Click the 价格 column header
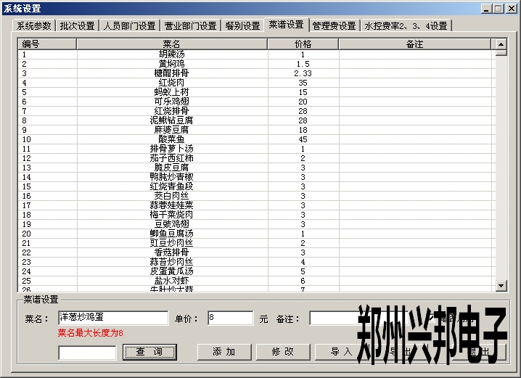 [x=303, y=44]
